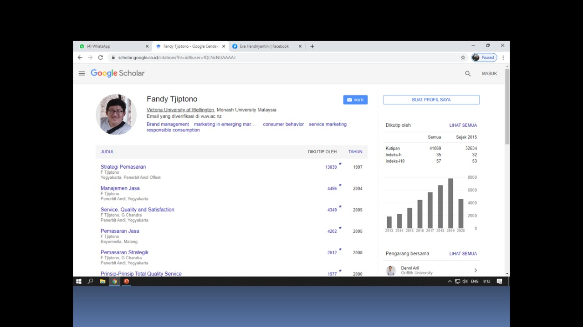Image resolution: width=583 pixels, height=327 pixels.
Task: Click the 4496 citation count
Action: [332, 189]
